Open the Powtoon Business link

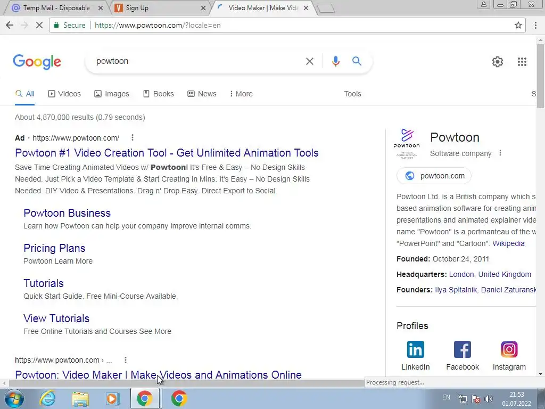coord(67,213)
